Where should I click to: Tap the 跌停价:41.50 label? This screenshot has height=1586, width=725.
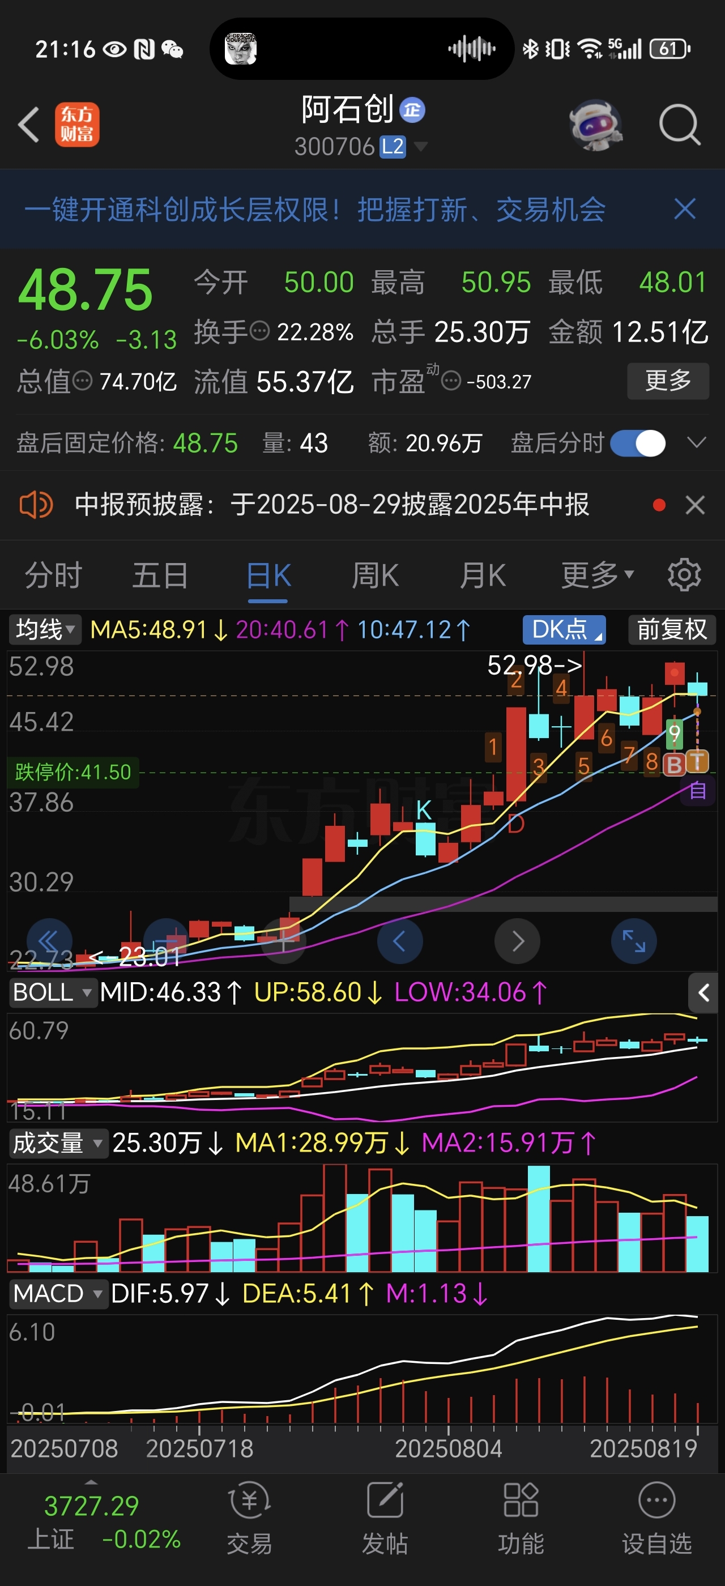pyautogui.click(x=72, y=771)
